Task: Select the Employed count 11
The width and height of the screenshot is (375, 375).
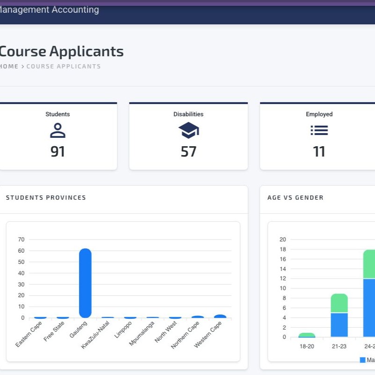Action: pyautogui.click(x=319, y=152)
